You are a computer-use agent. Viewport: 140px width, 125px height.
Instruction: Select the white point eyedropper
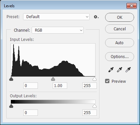point(128,70)
